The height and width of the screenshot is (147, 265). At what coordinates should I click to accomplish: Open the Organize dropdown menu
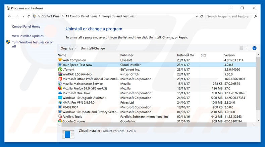(x=68, y=48)
